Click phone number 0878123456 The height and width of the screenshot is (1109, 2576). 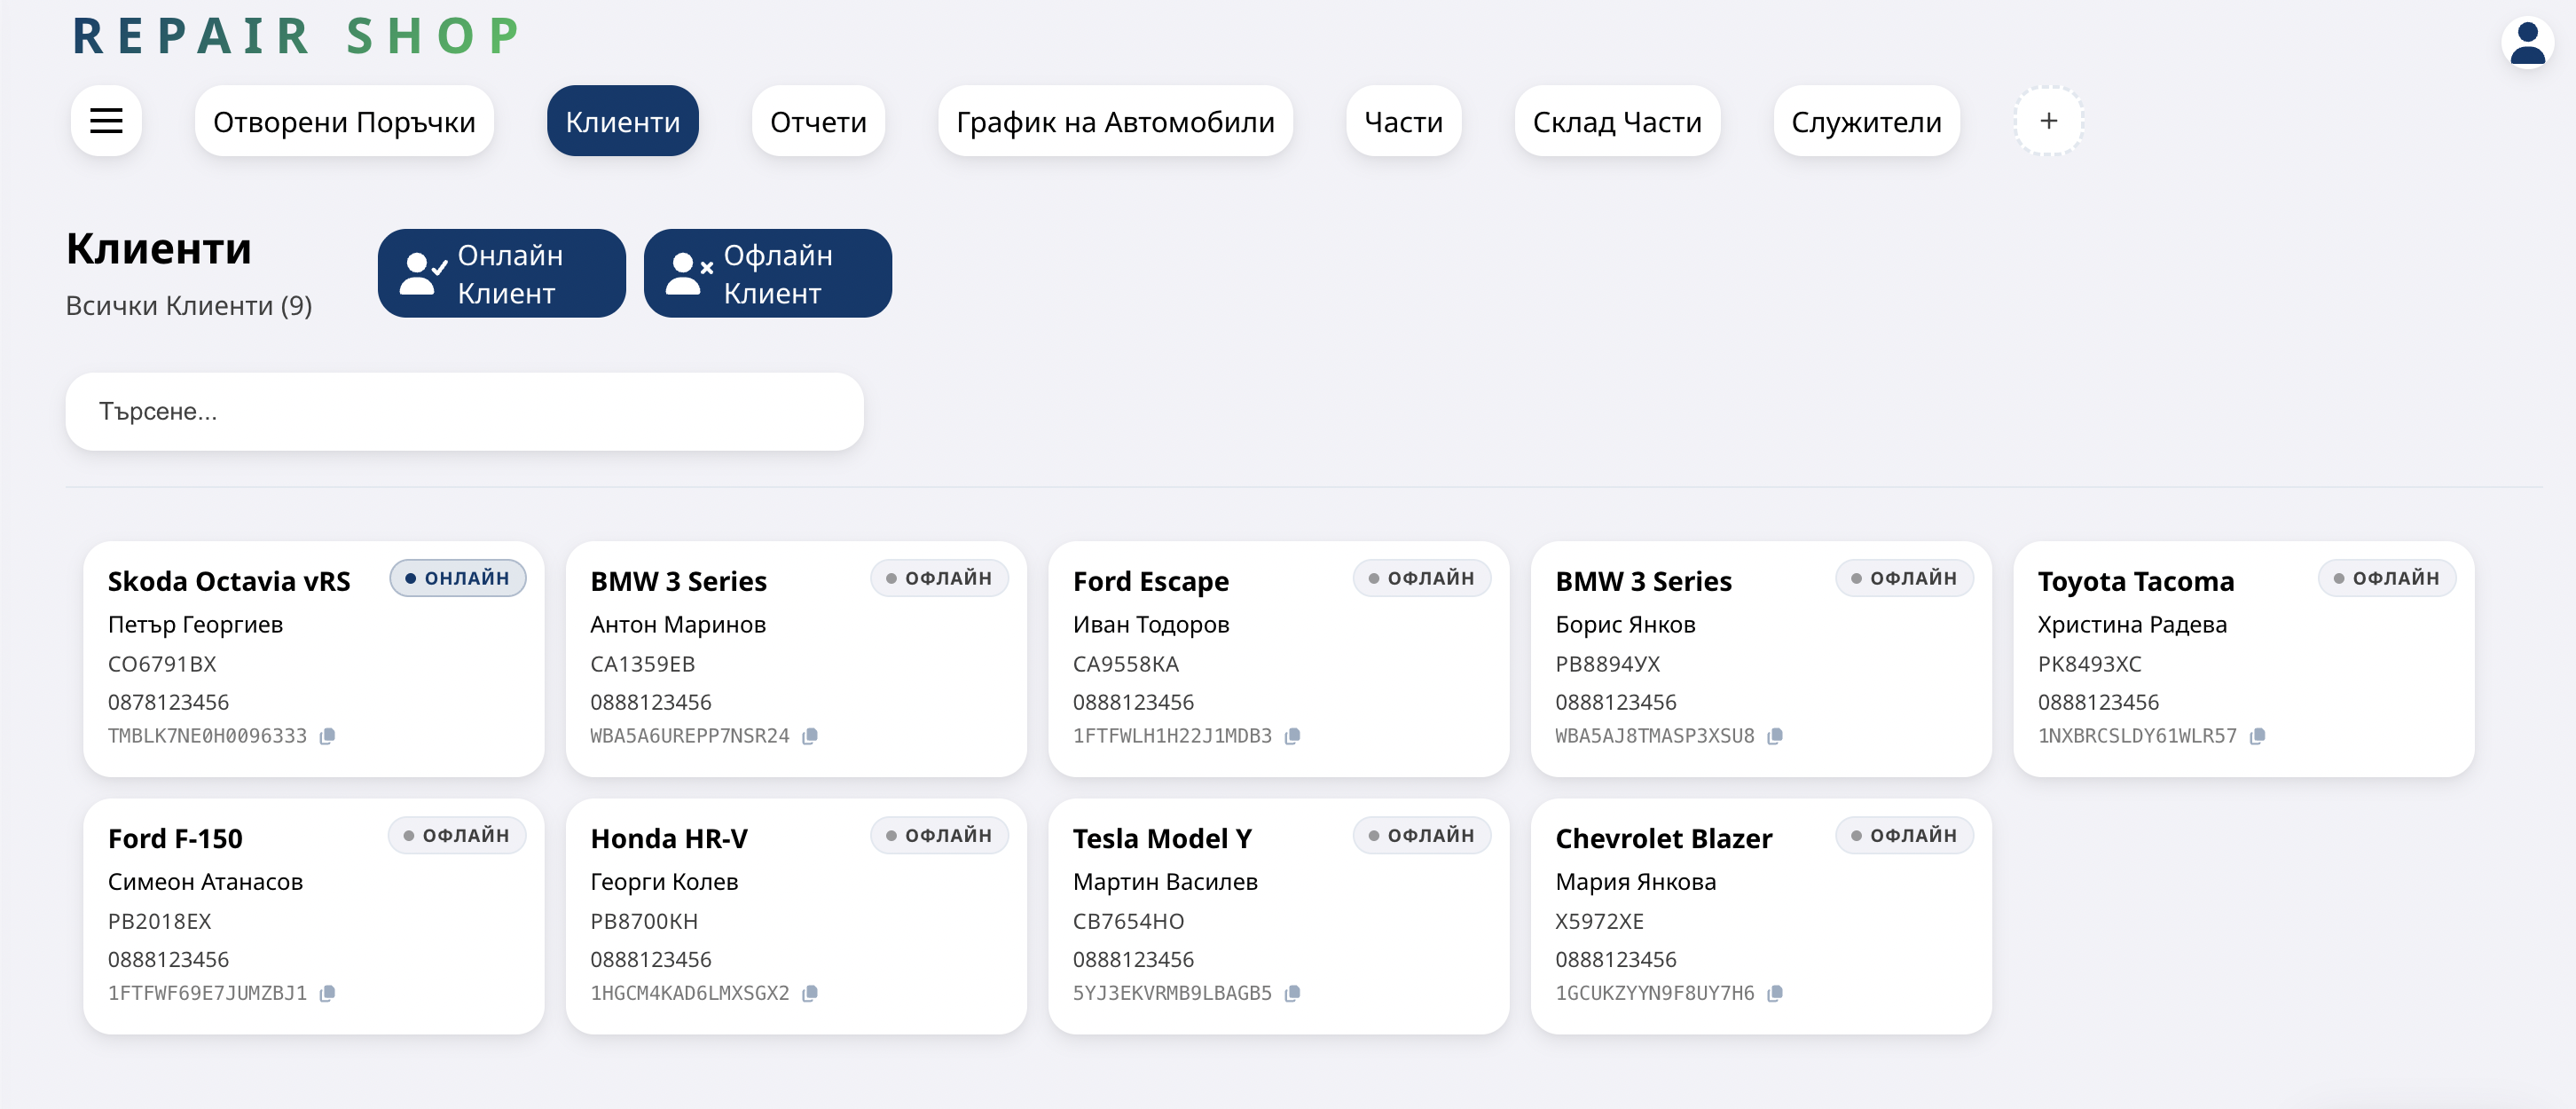point(168,702)
